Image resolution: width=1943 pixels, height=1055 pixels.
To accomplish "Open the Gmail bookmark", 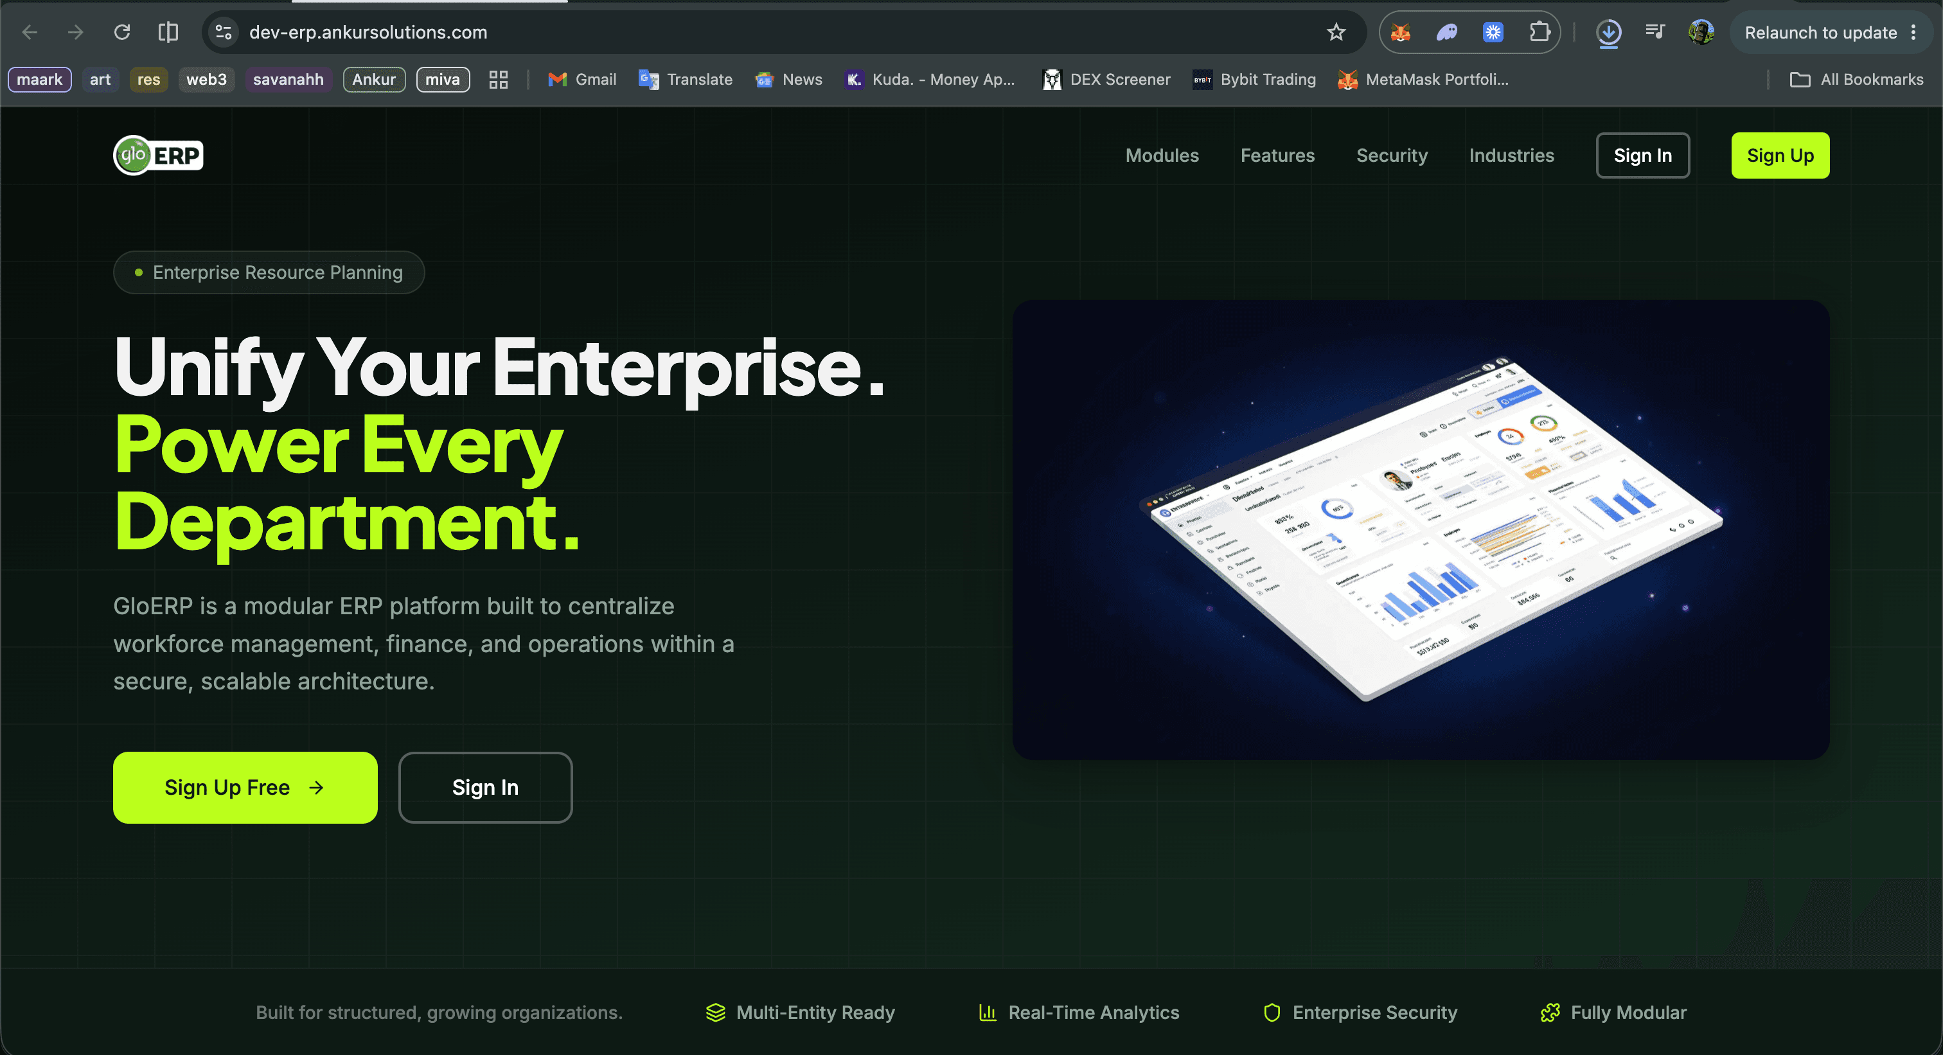I will point(581,79).
